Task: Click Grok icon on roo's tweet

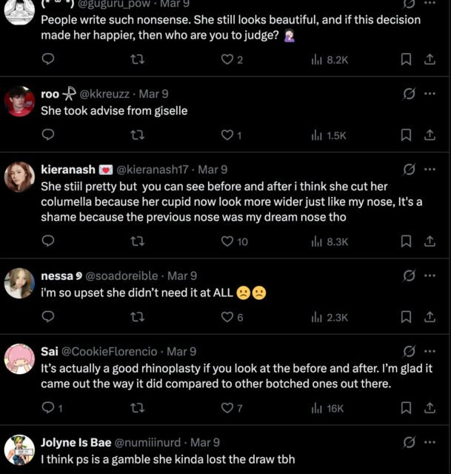Action: click(x=408, y=94)
